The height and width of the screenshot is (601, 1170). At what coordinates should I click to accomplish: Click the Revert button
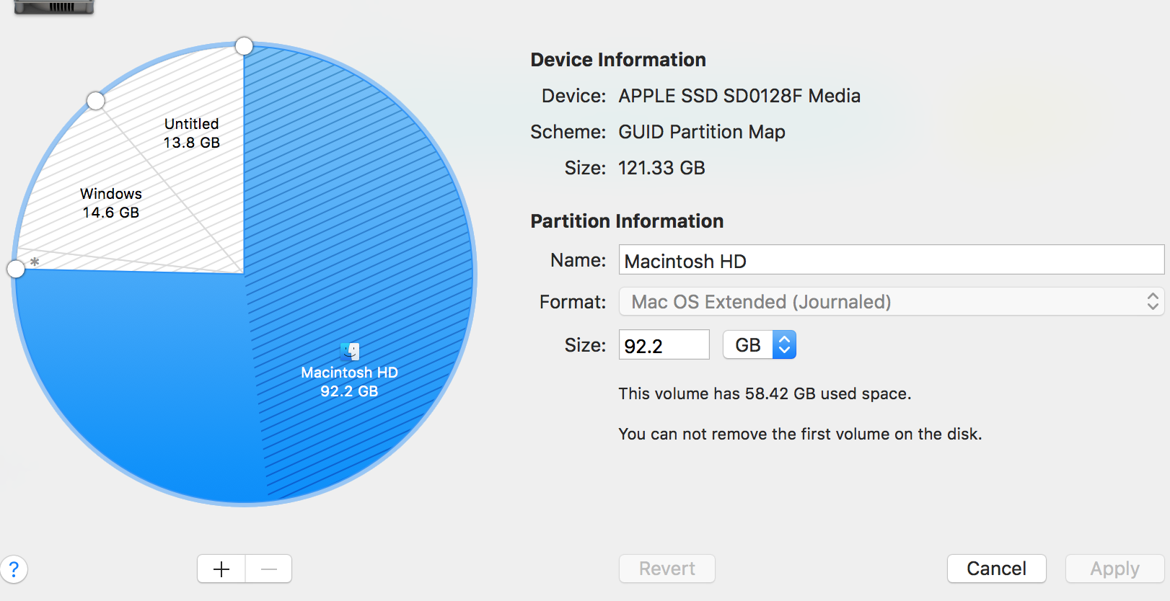667,569
